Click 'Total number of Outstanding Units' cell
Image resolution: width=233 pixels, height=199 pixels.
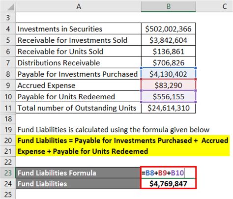79,108
